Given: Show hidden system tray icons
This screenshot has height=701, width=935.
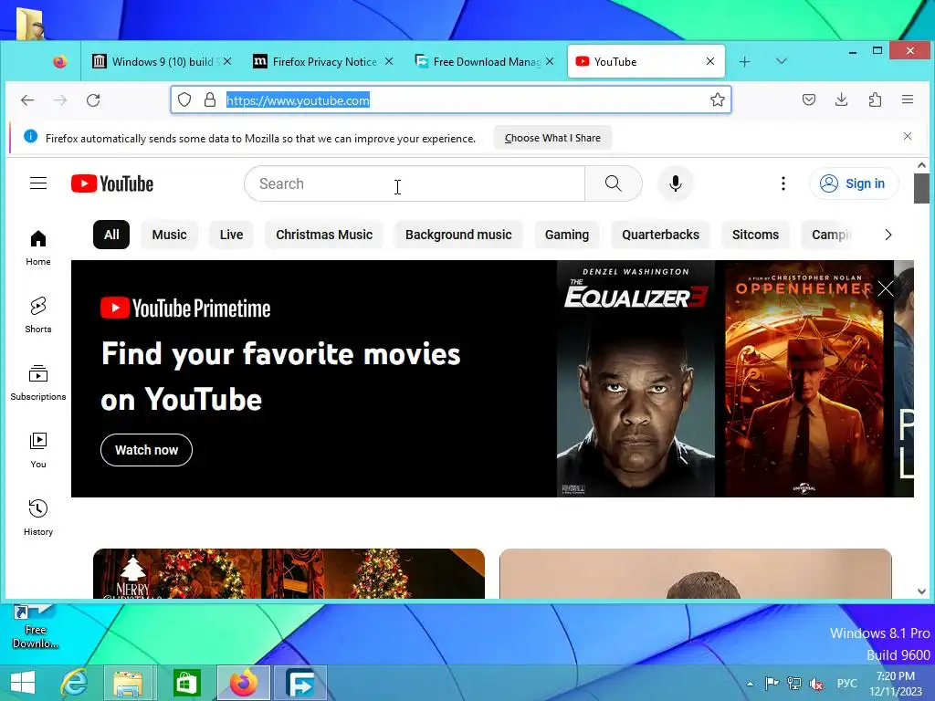Looking at the screenshot, I should click(x=750, y=684).
